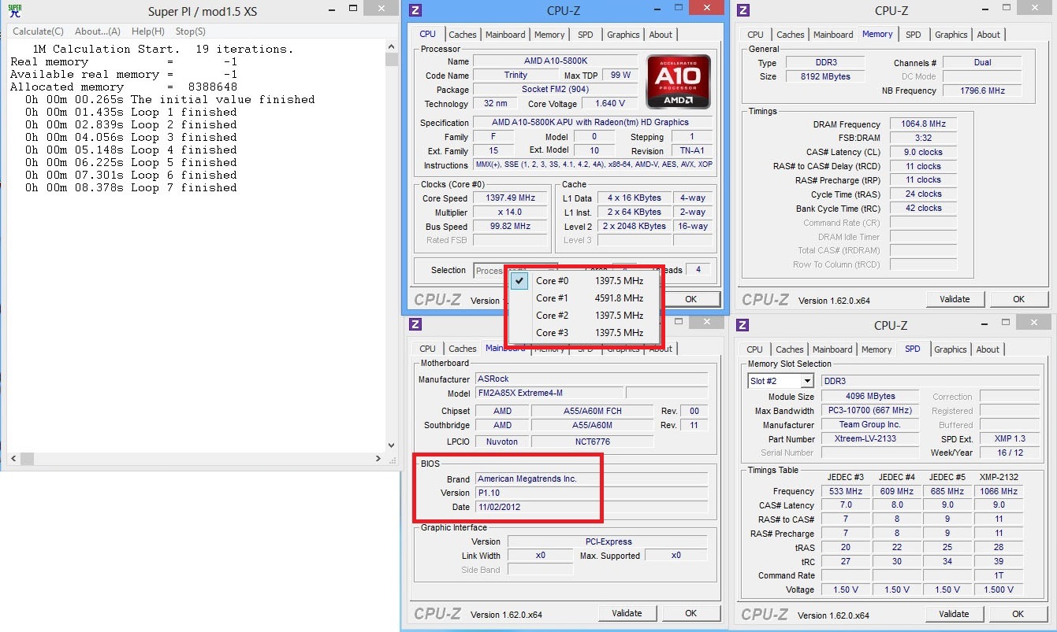Open the Calculate(C) menu in Super PI
This screenshot has height=632, width=1057.
click(38, 31)
